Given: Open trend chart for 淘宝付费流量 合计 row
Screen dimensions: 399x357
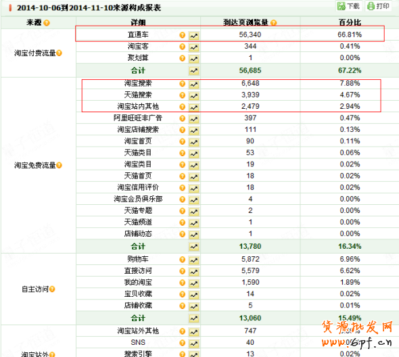Looking at the screenshot, I should pos(194,71).
